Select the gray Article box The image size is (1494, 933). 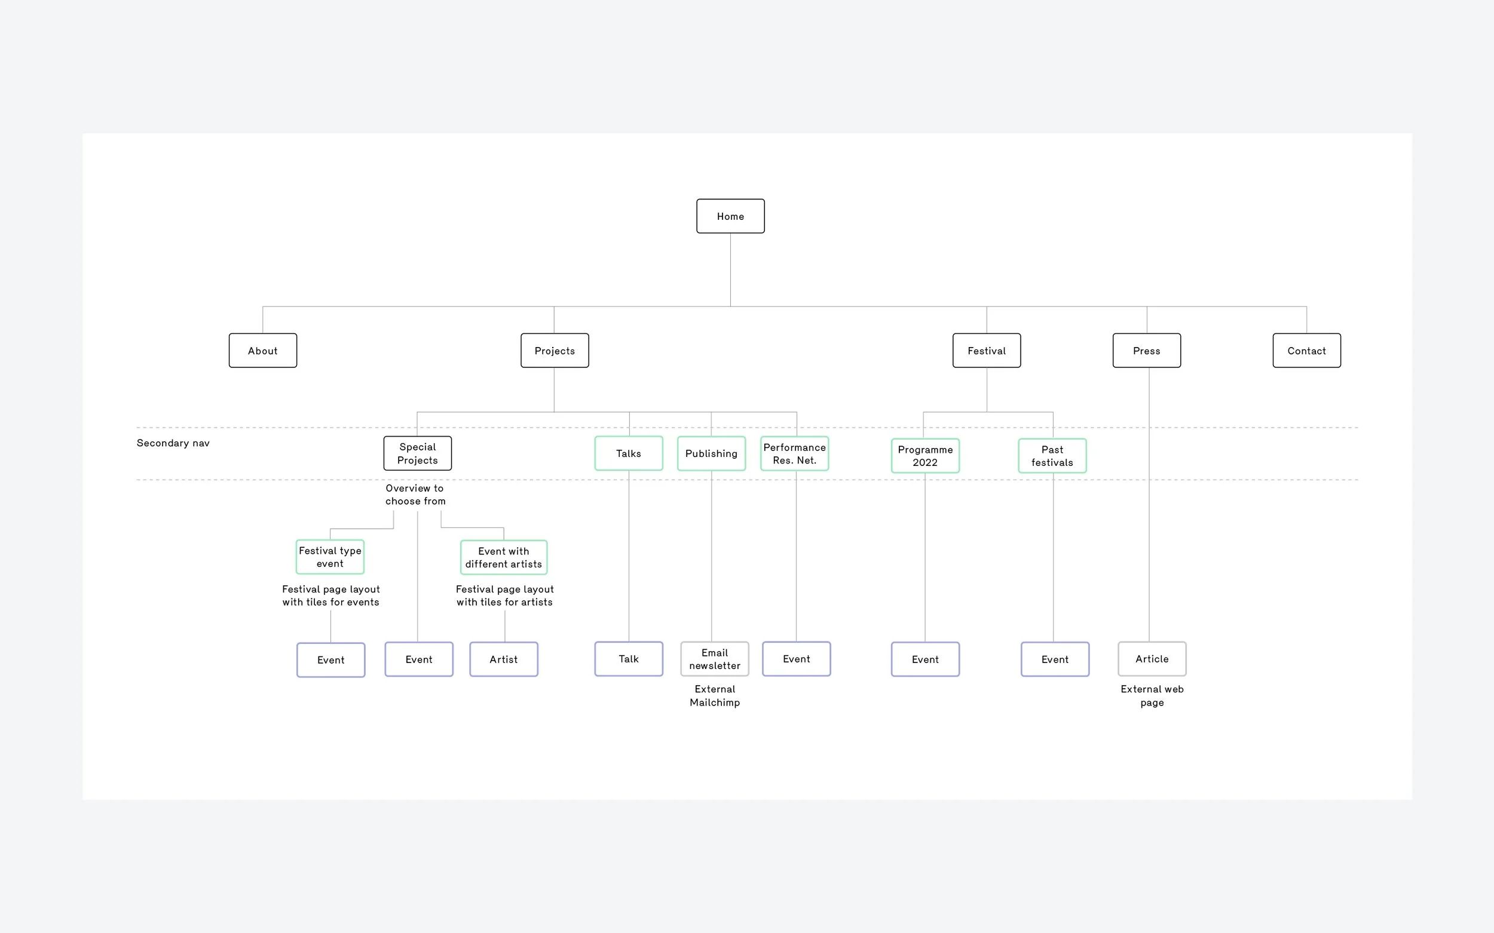click(1152, 659)
